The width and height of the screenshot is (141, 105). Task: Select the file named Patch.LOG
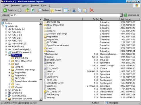click(x=51, y=89)
